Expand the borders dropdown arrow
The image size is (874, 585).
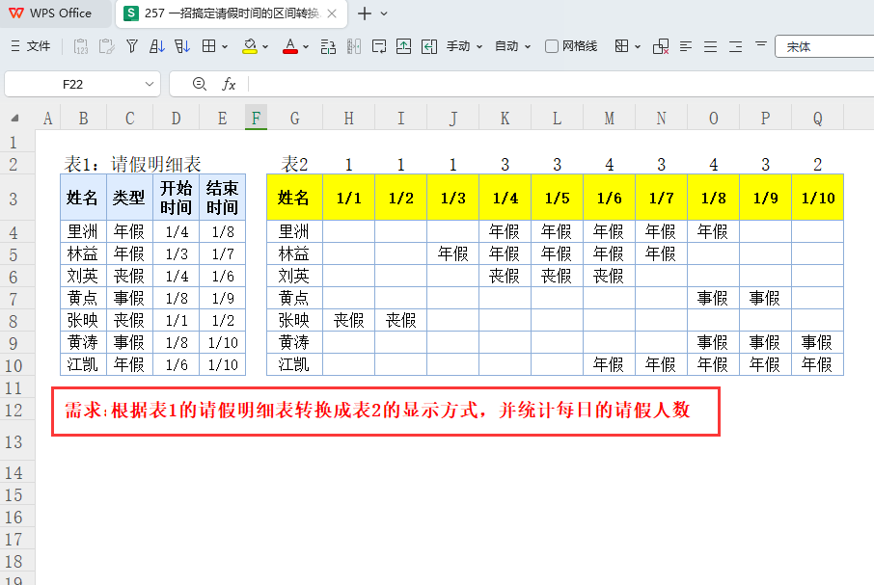pyautogui.click(x=225, y=47)
